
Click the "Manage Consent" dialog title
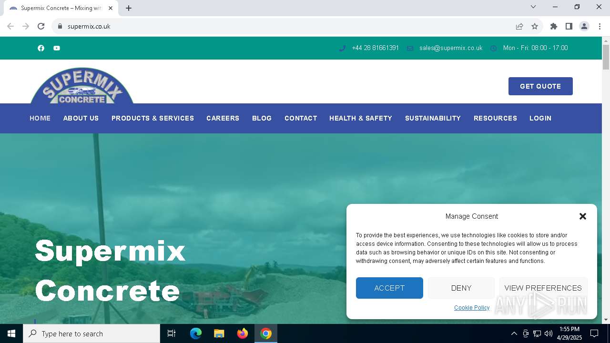tap(472, 216)
